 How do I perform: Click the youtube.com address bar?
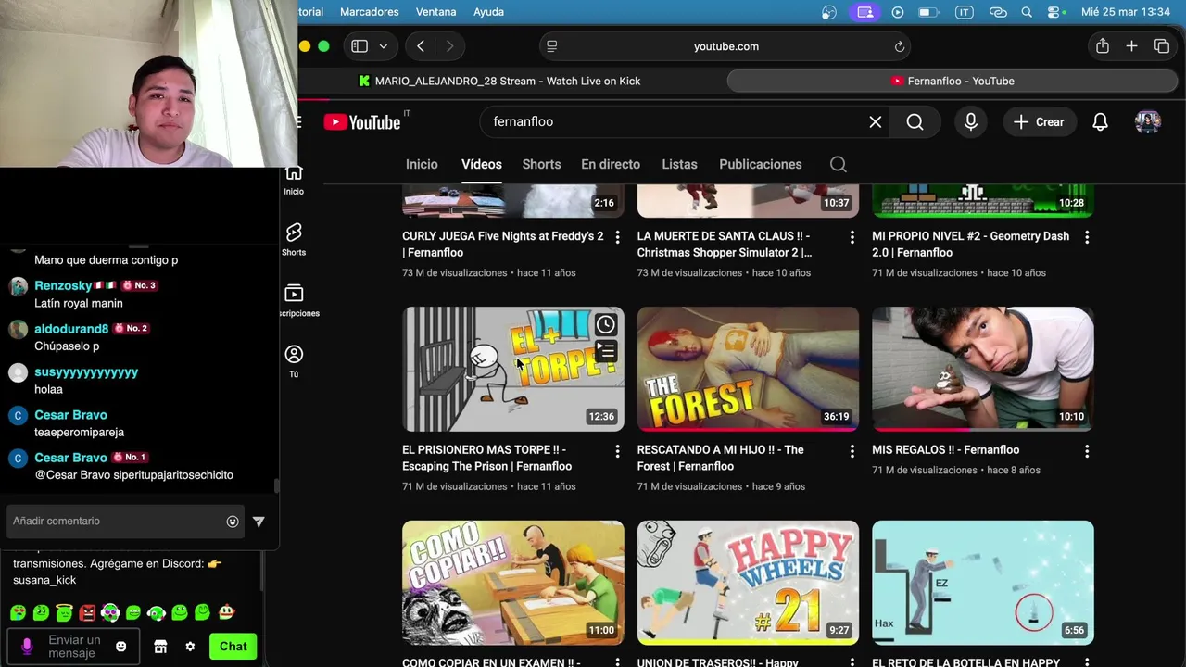pyautogui.click(x=725, y=46)
